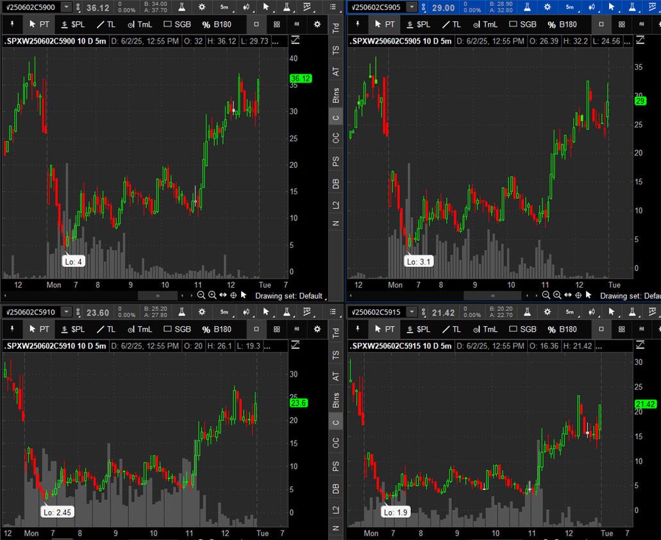Click the green 21.42 price bubble on C5915 axis

tap(646, 404)
